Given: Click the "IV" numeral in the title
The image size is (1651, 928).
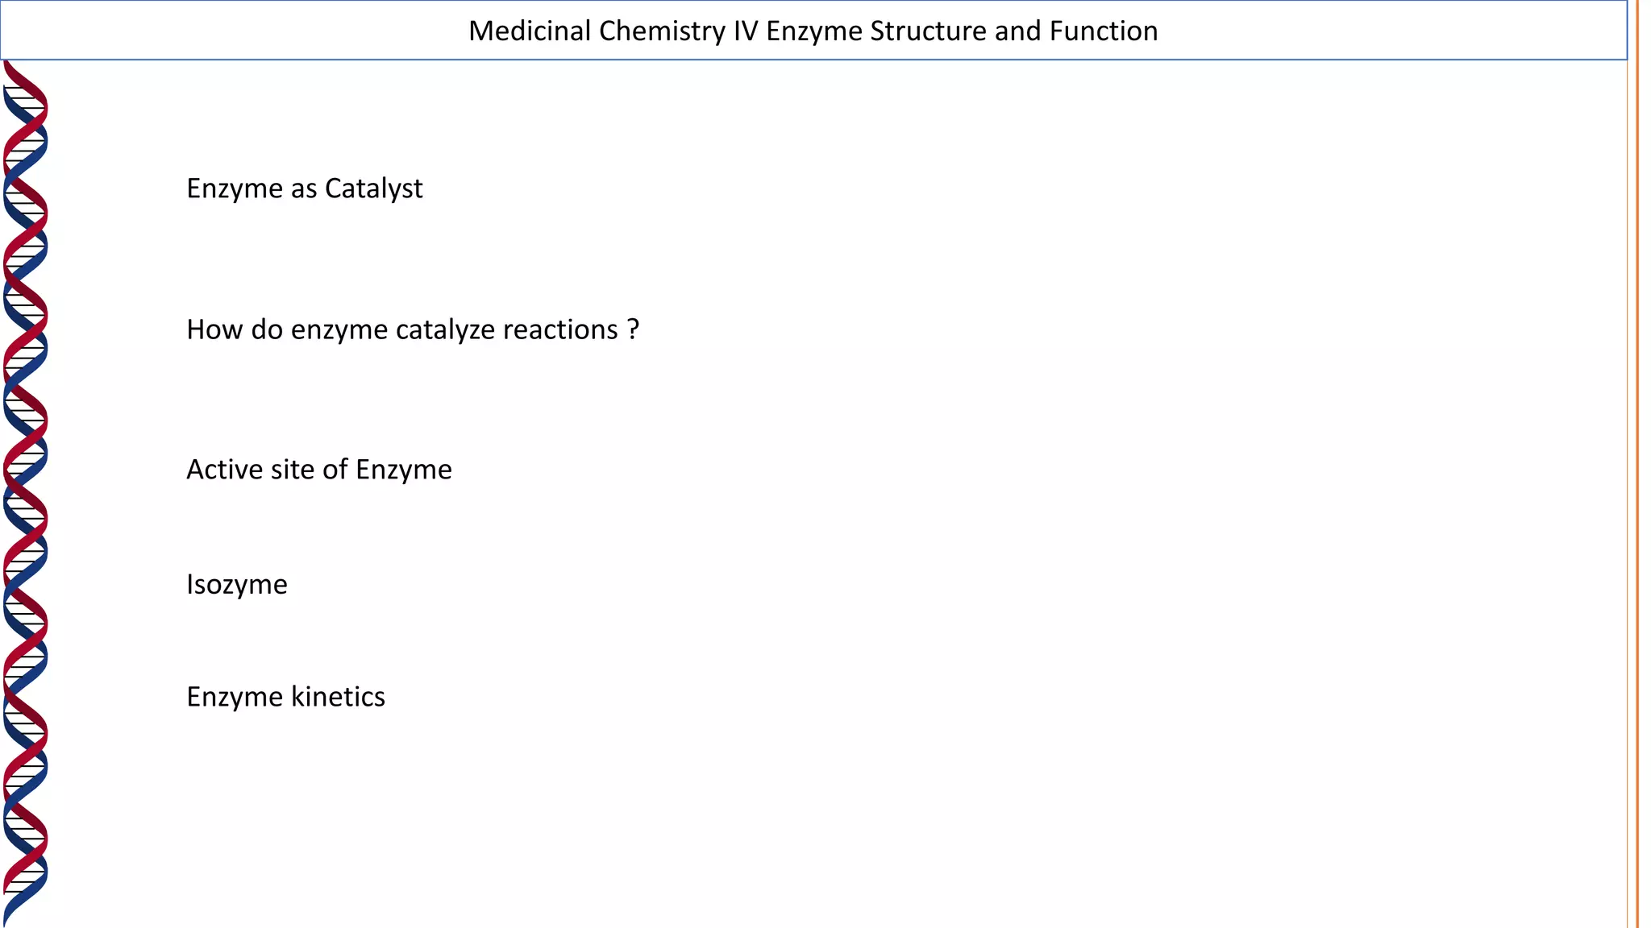Looking at the screenshot, I should pos(746,31).
